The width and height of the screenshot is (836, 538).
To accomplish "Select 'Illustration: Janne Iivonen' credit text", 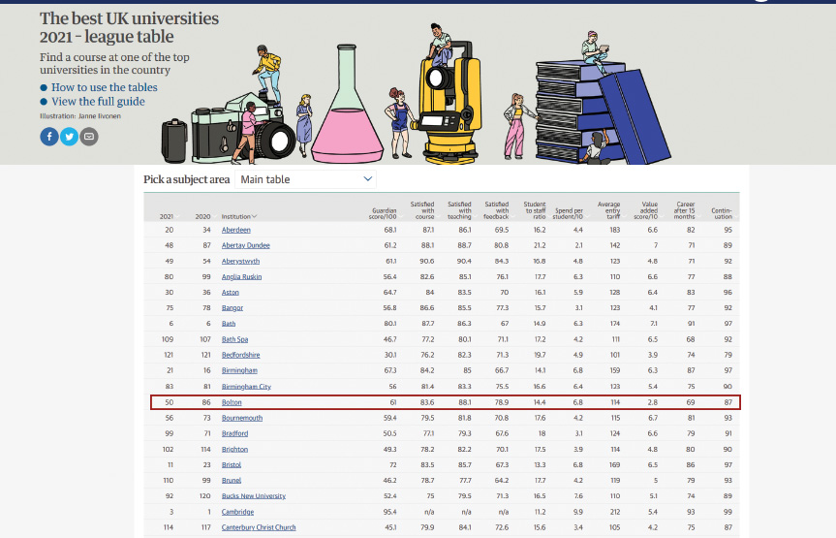I will pos(80,115).
